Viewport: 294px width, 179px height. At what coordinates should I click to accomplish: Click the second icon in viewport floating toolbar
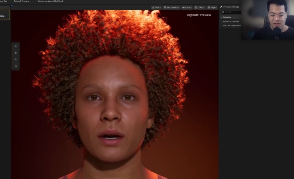pyautogui.click(x=15, y=53)
